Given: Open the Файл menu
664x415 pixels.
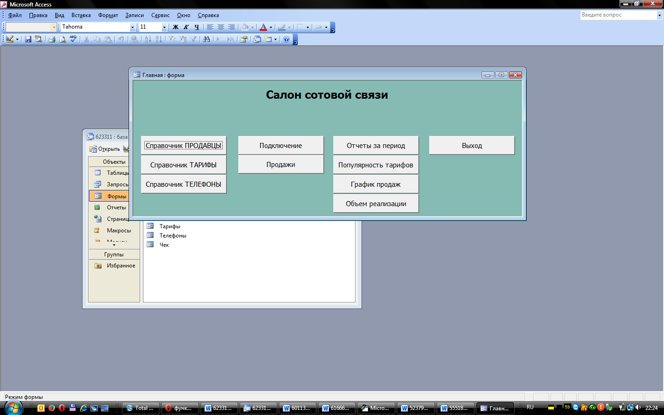Looking at the screenshot, I should click(15, 15).
